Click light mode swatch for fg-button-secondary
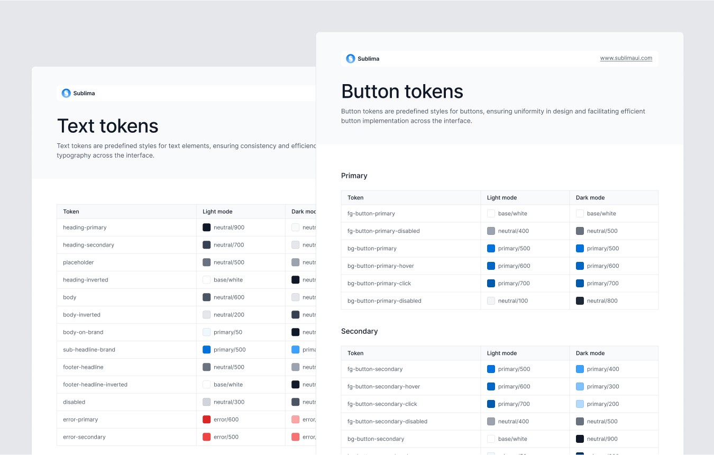 pos(491,369)
